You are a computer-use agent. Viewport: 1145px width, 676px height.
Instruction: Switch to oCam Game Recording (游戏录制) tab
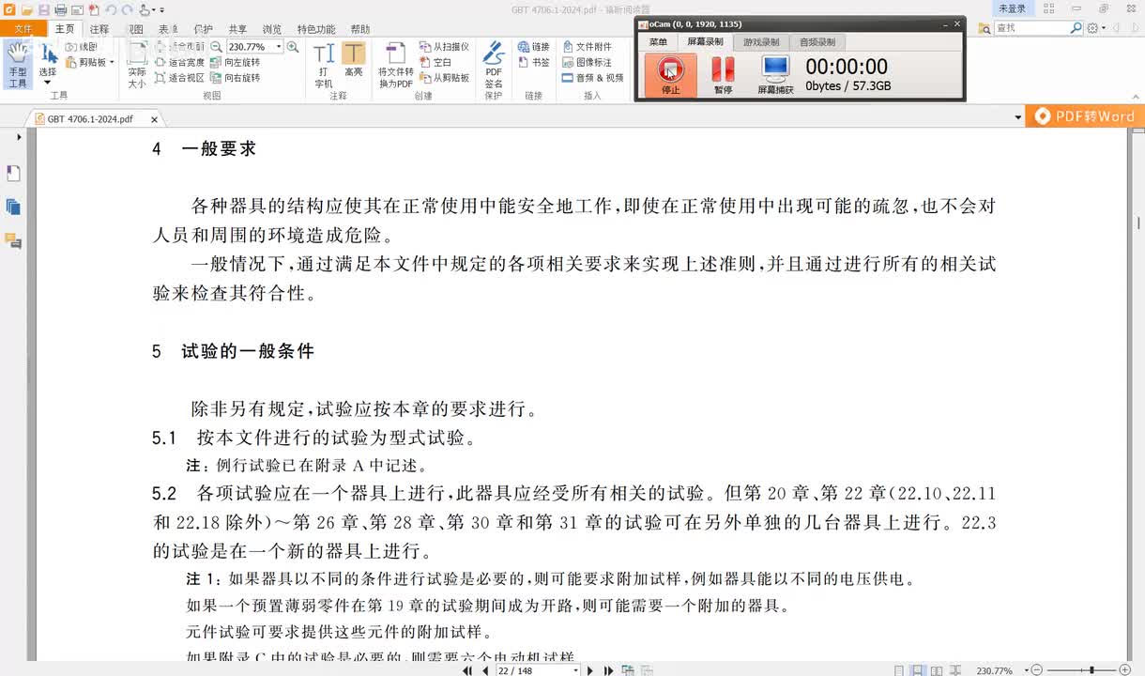(761, 42)
